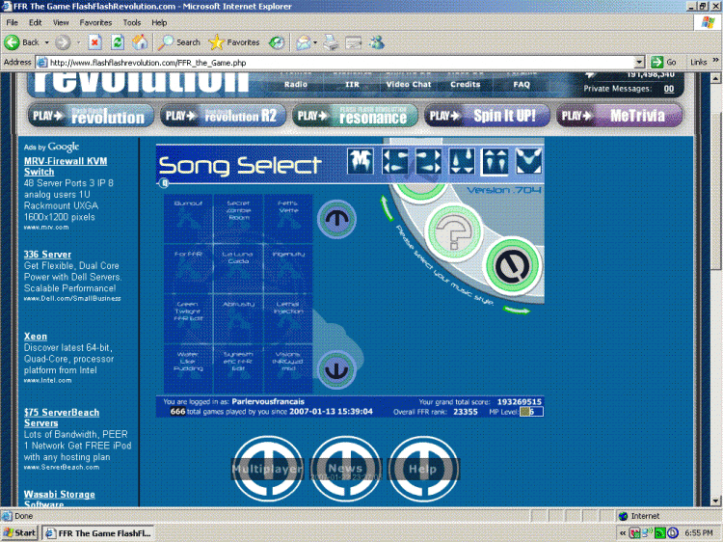Click the small Q search marker under Song Select
This screenshot has width=723, height=542.
[164, 183]
